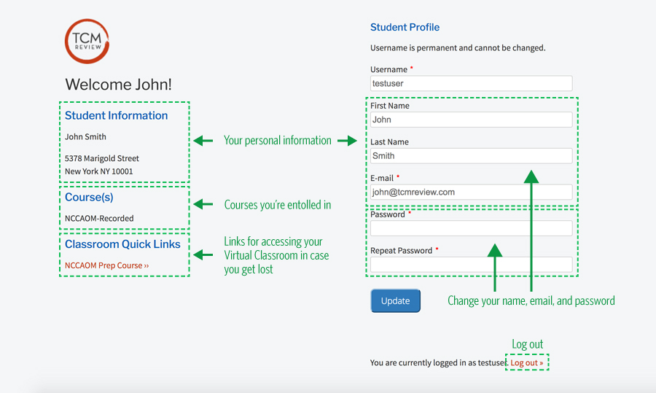Click the Repeat Password field
The height and width of the screenshot is (393, 656).
(471, 265)
